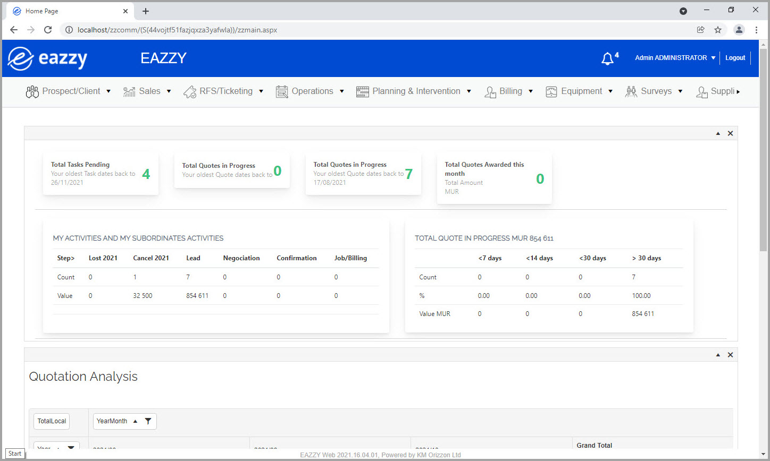The image size is (770, 461).
Task: Expand the Surveys dropdown arrow
Action: tap(680, 91)
